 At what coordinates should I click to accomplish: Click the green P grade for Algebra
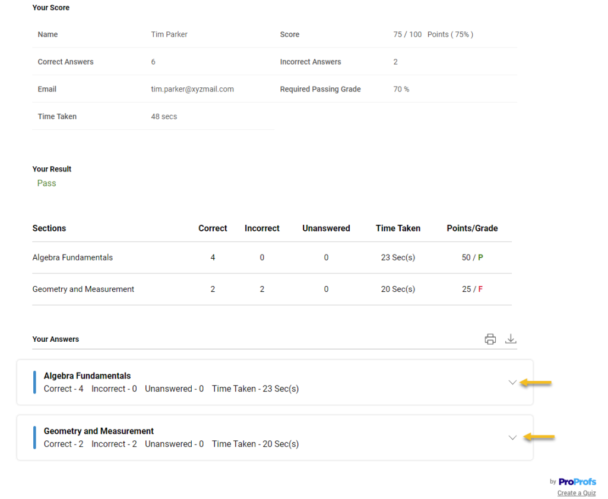coord(480,258)
